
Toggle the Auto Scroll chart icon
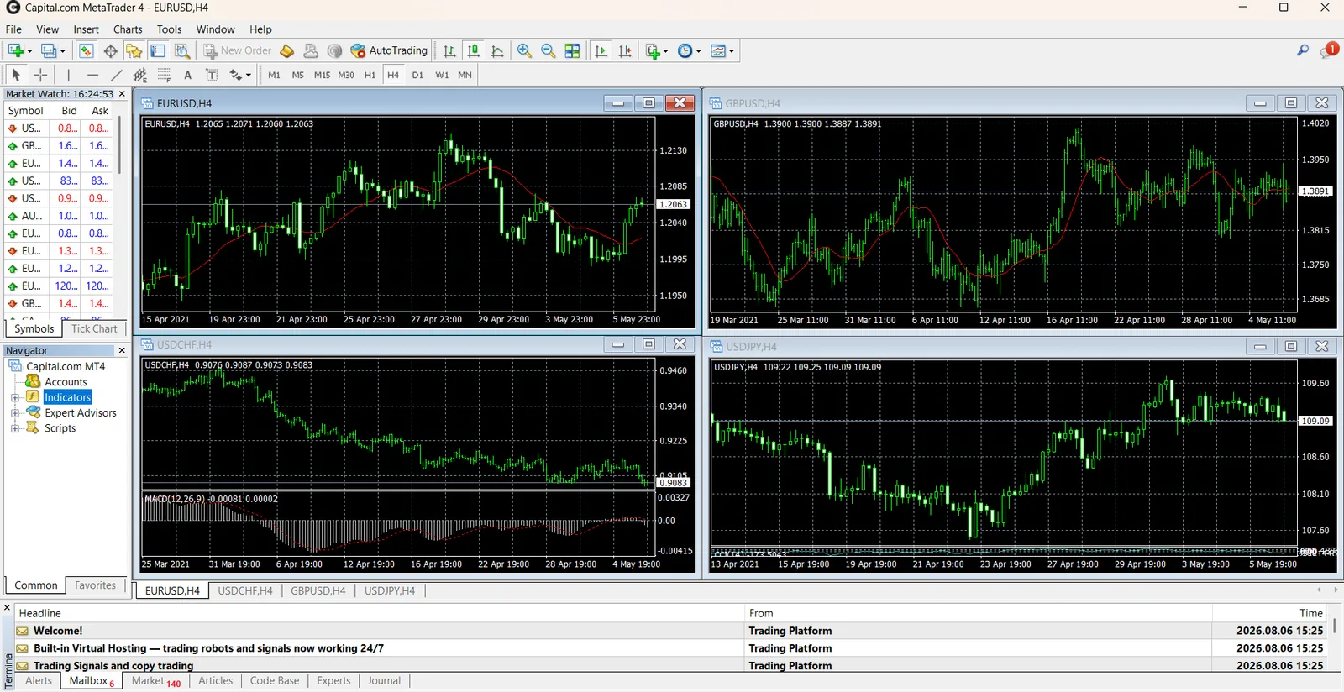point(601,51)
